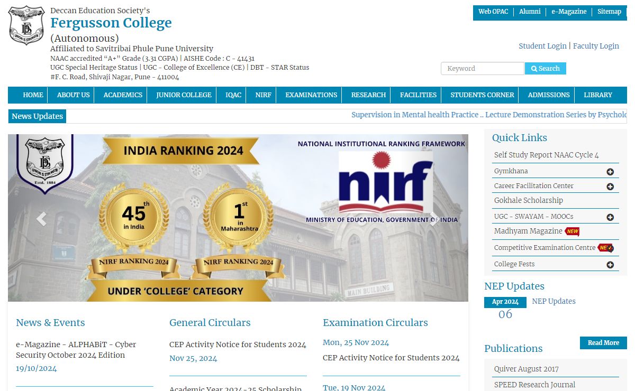Image resolution: width=635 pixels, height=391 pixels.
Task: Open the LIBRARY menu
Action: pos(598,95)
